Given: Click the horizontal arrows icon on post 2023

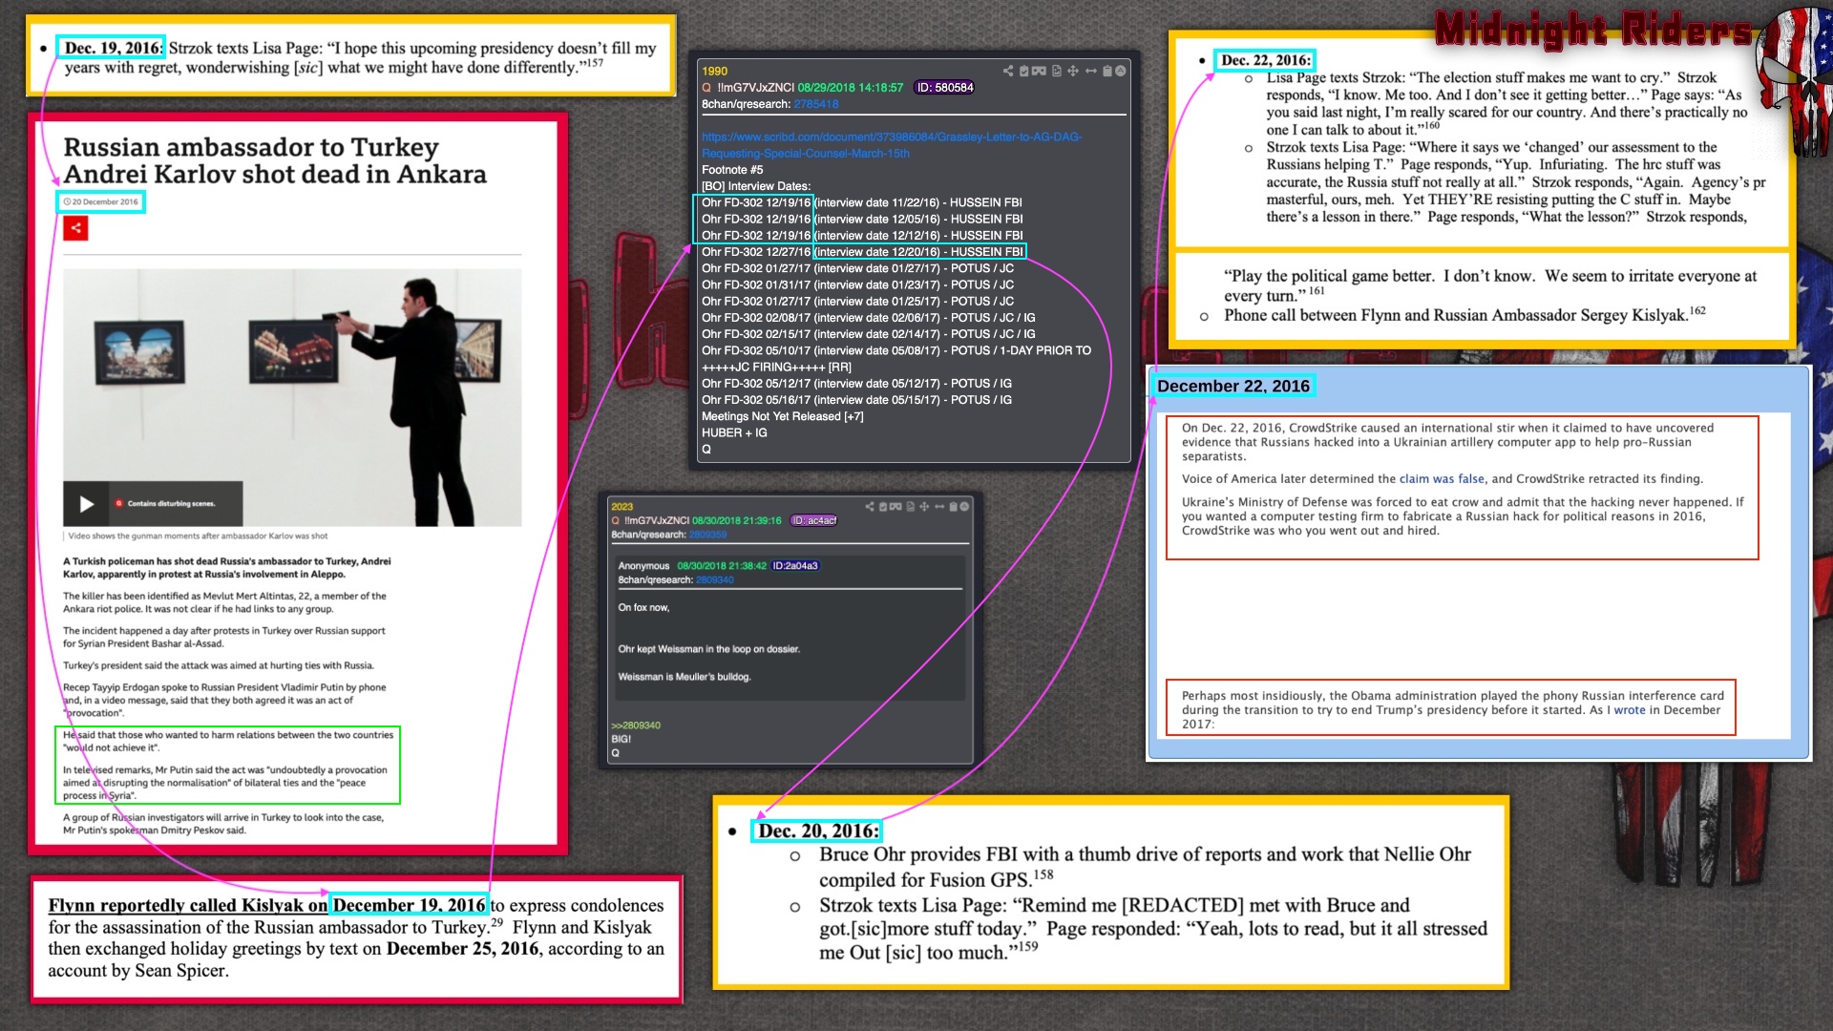Looking at the screenshot, I should tap(939, 506).
